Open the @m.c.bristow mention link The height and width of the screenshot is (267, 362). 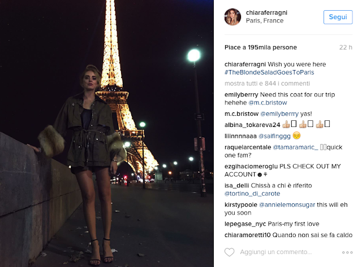point(268,103)
